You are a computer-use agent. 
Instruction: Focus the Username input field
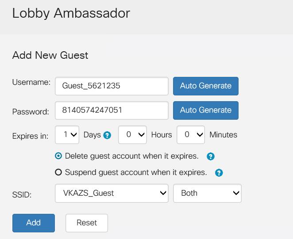[x=112, y=86]
